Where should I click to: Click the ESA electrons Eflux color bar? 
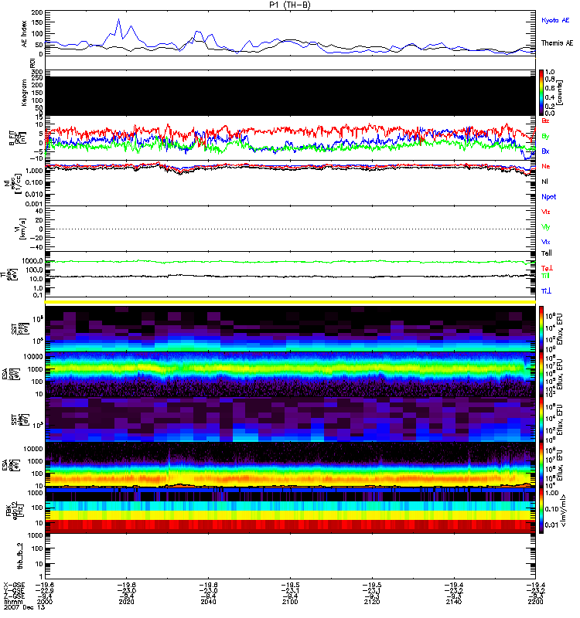pyautogui.click(x=541, y=465)
